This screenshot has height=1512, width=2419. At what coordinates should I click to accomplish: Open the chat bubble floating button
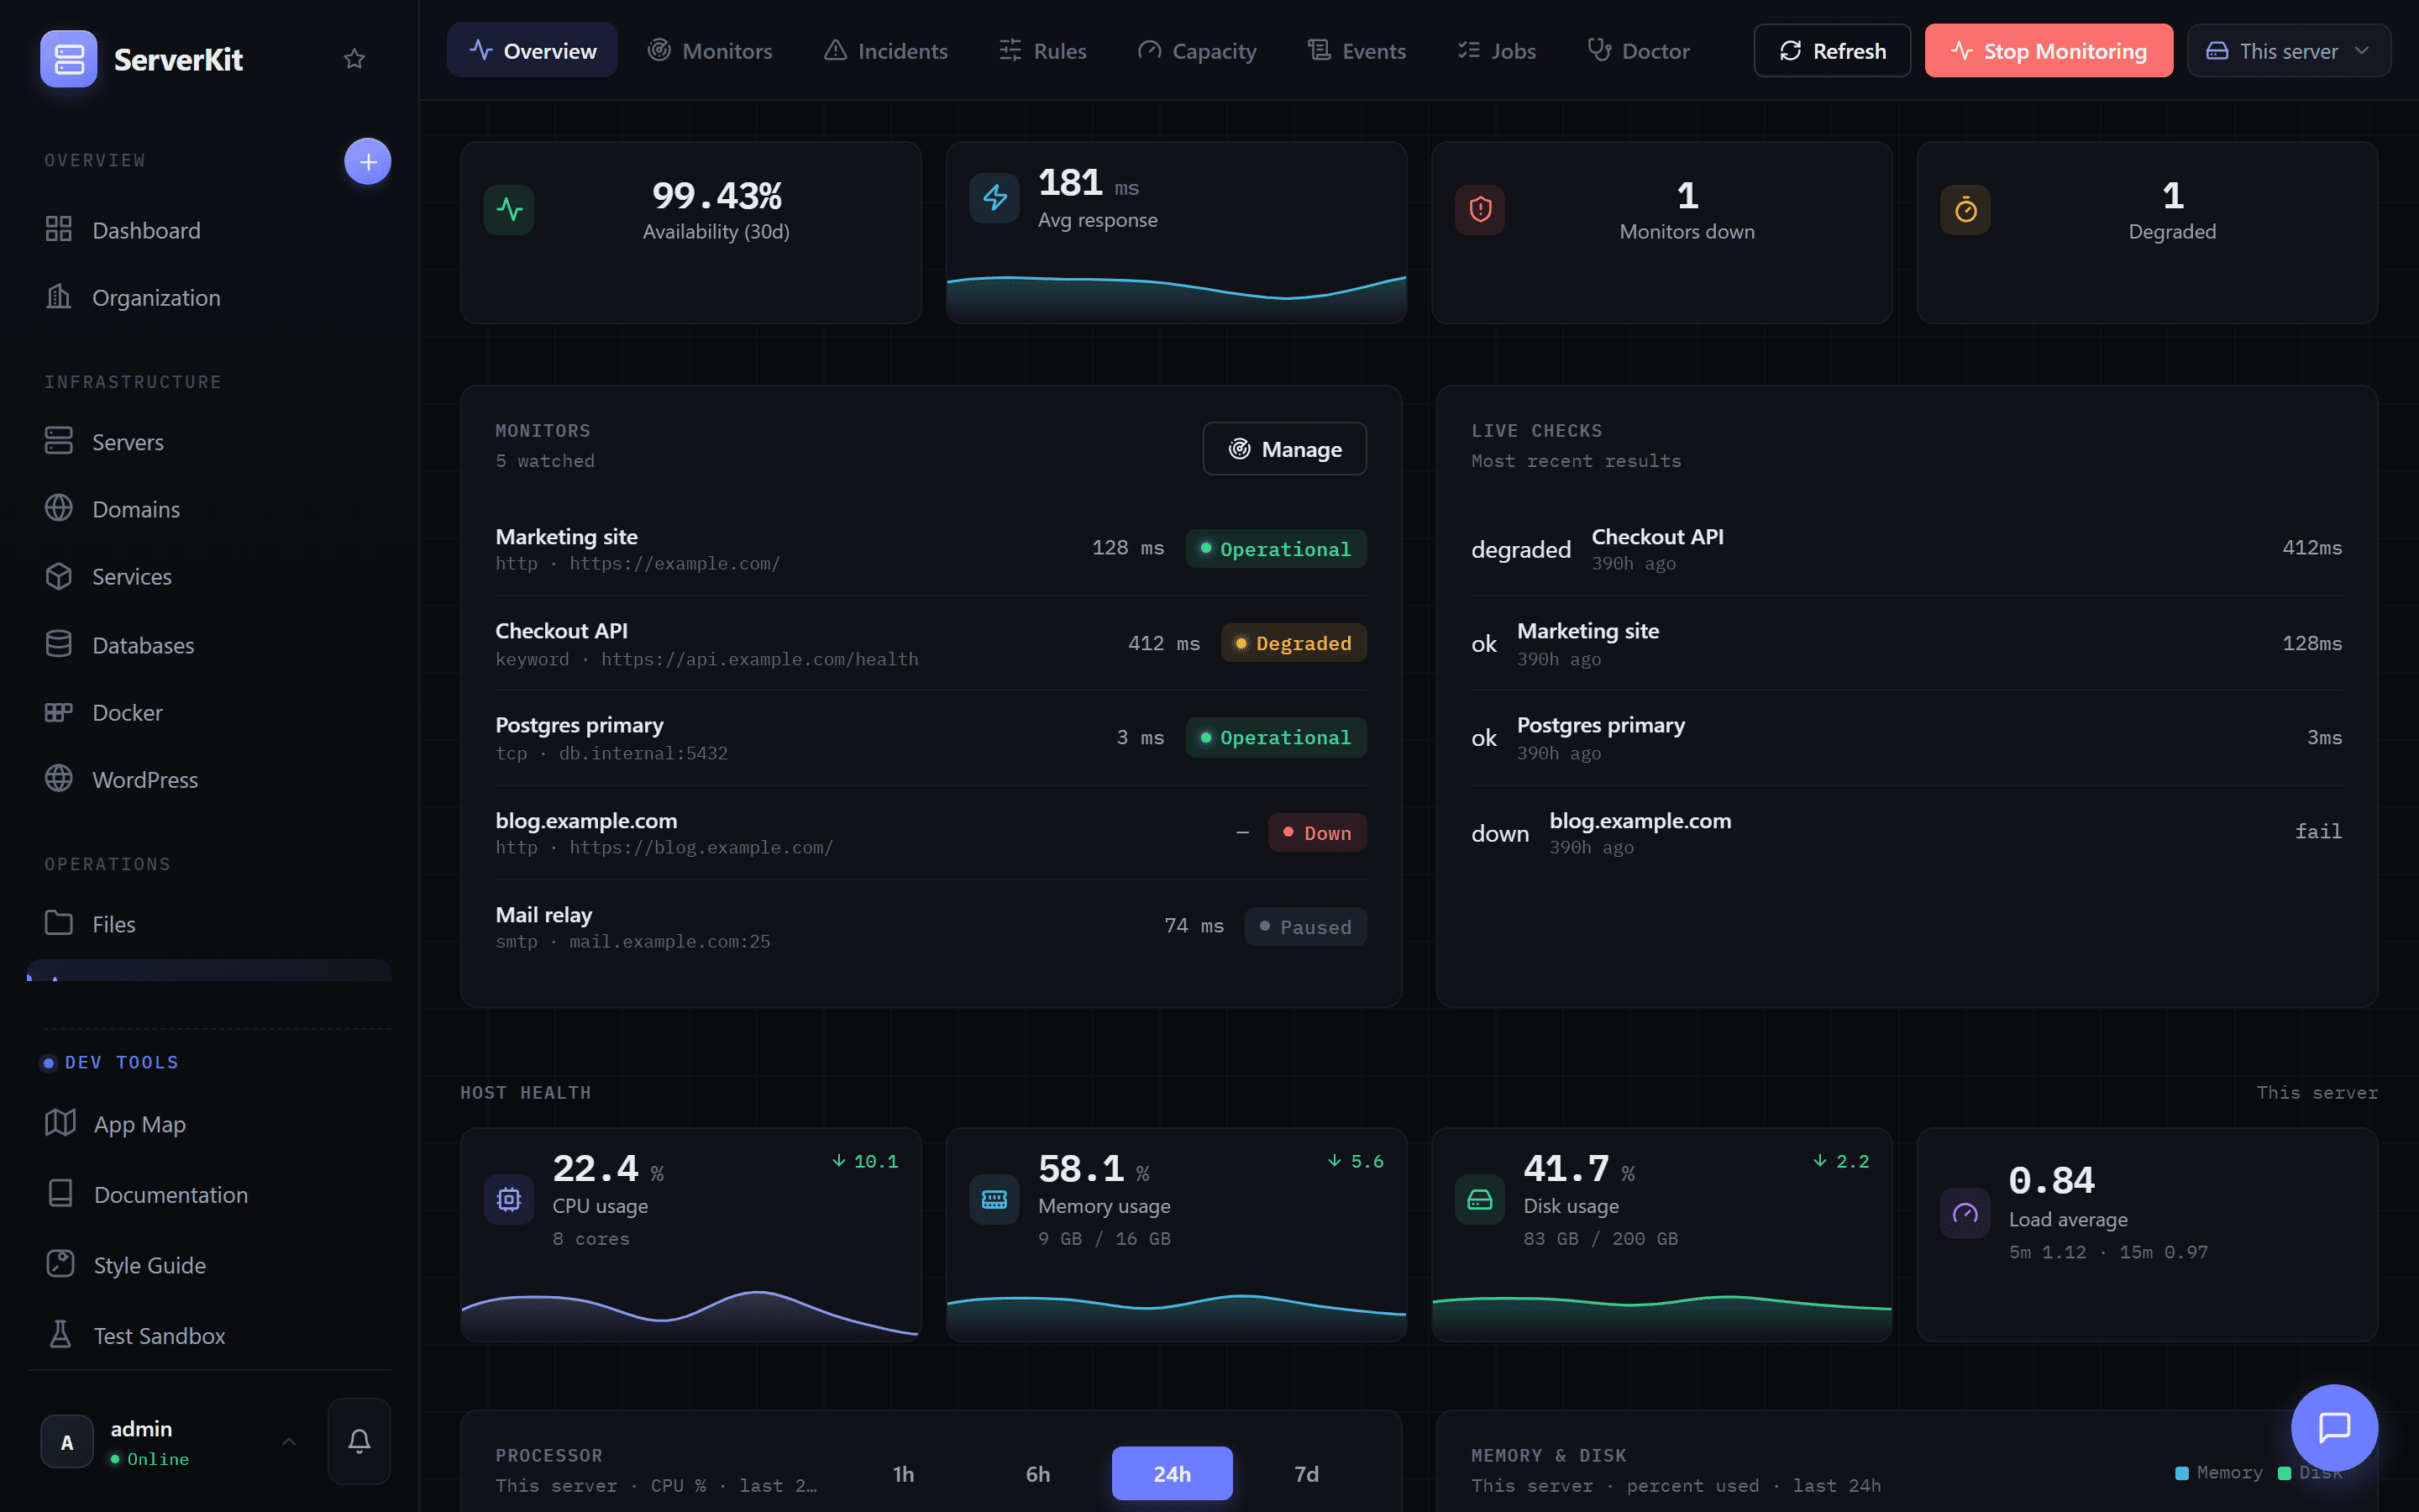[x=2334, y=1428]
